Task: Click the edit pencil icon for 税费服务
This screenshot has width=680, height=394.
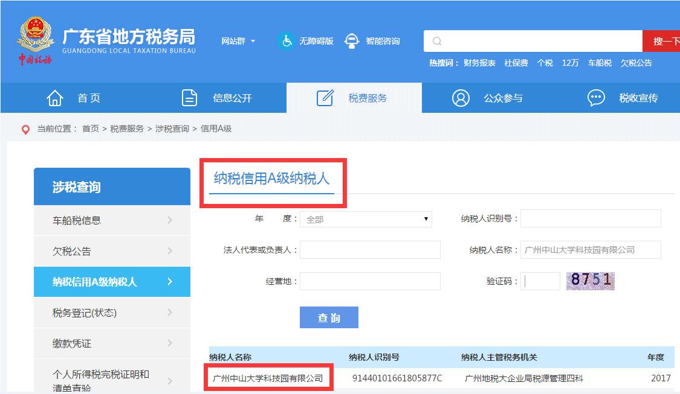Action: point(325,98)
